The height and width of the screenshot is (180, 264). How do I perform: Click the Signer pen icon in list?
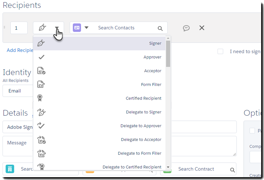pos(41,43)
